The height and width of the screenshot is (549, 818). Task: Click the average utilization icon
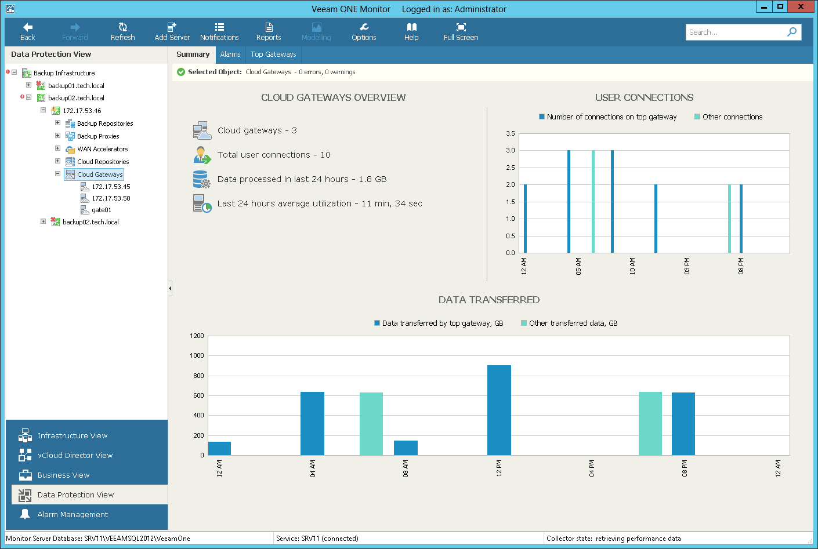(x=202, y=203)
